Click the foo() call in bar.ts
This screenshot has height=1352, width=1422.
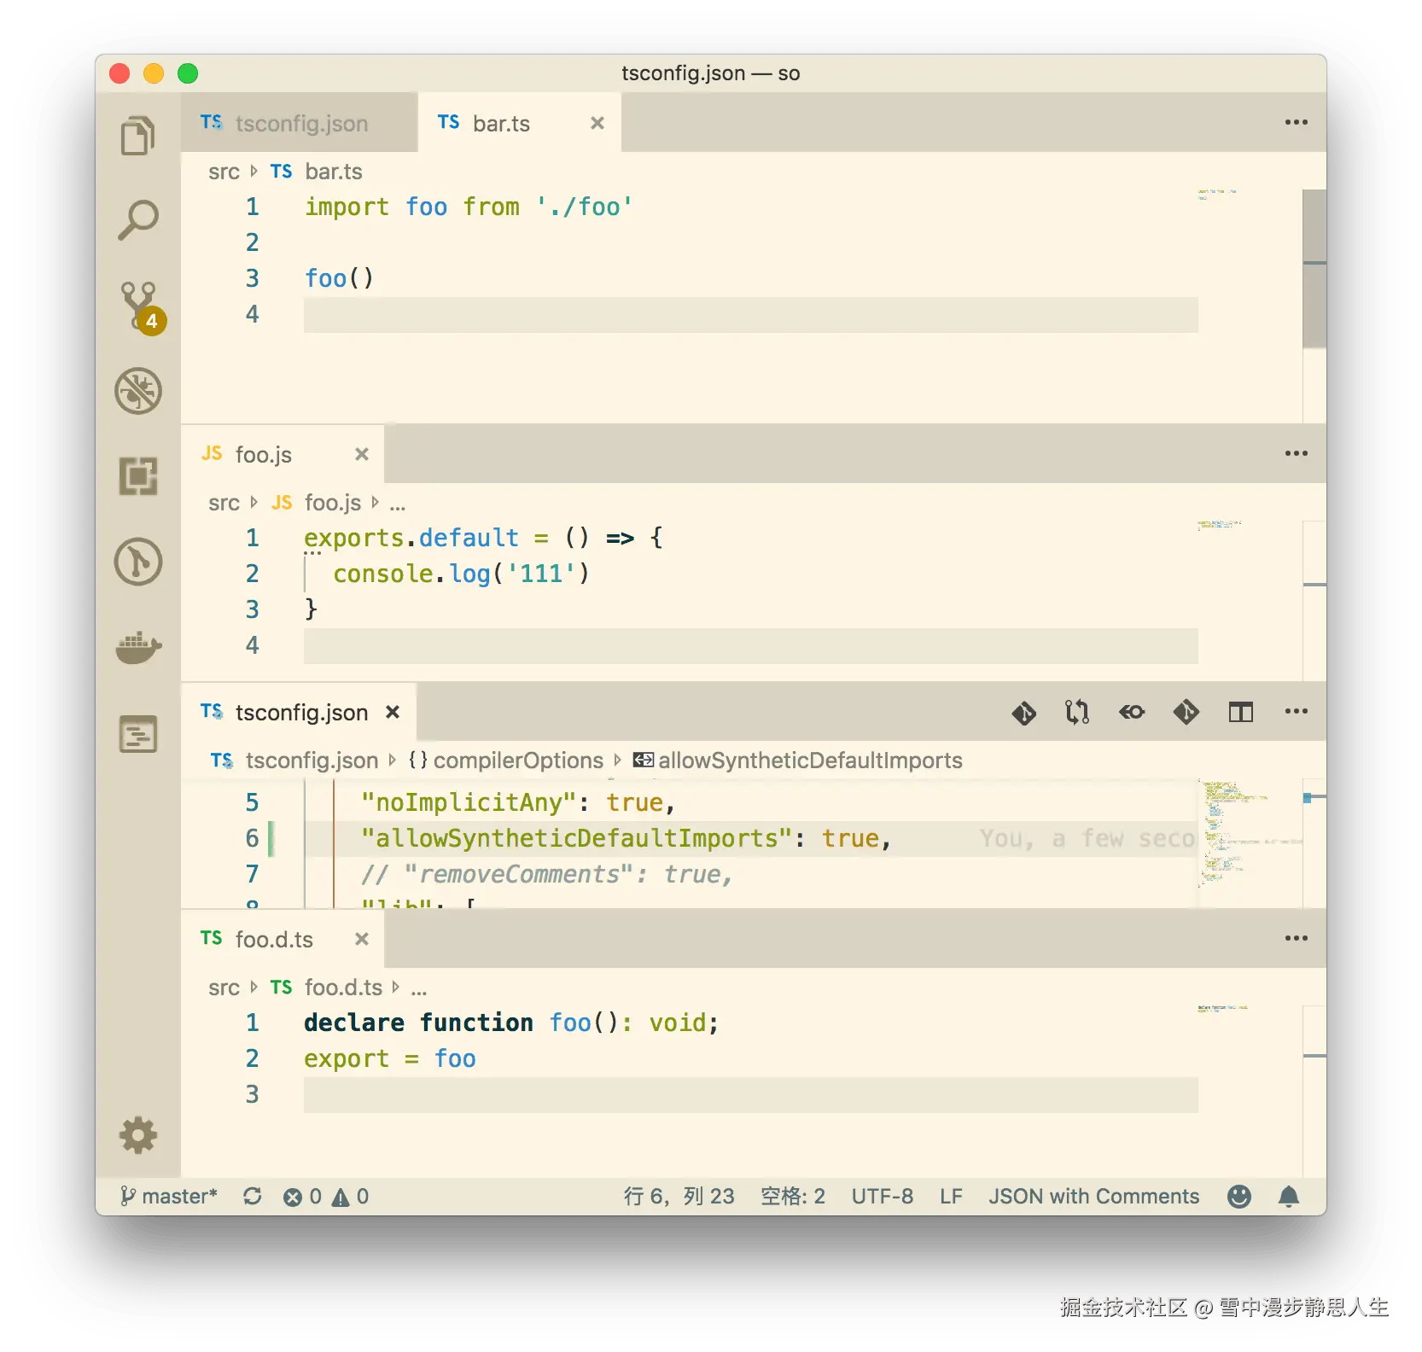(339, 278)
